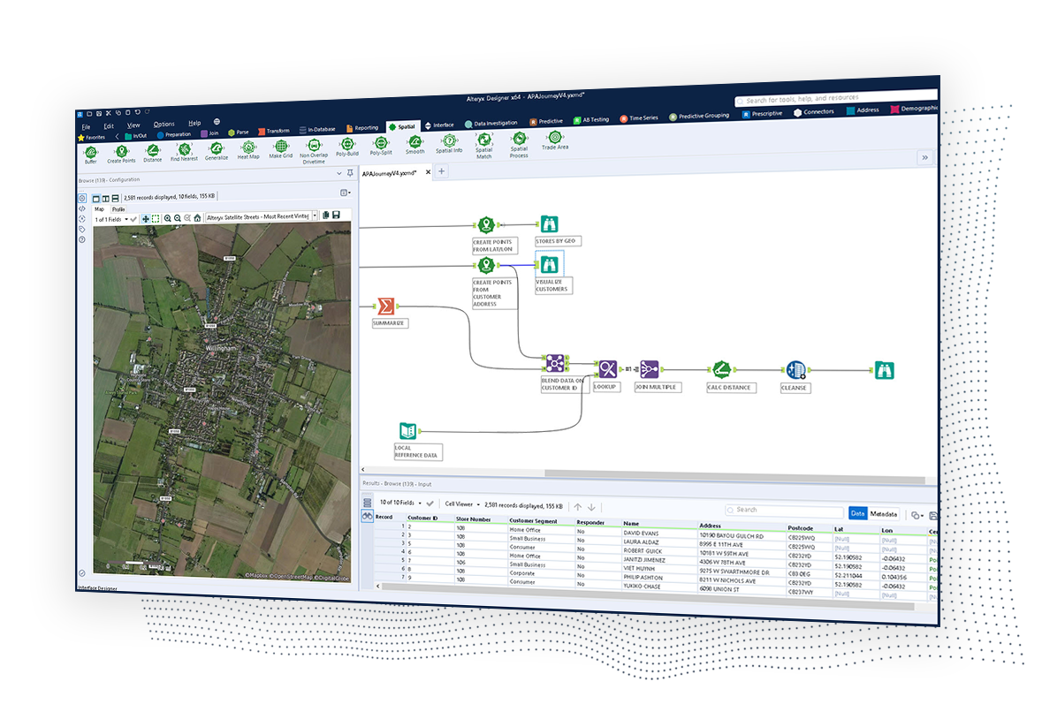Save the map image
This screenshot has width=1042, height=704.
336,216
